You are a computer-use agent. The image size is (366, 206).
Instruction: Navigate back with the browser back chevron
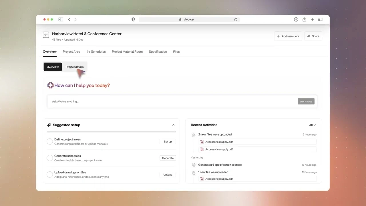tap(69, 19)
